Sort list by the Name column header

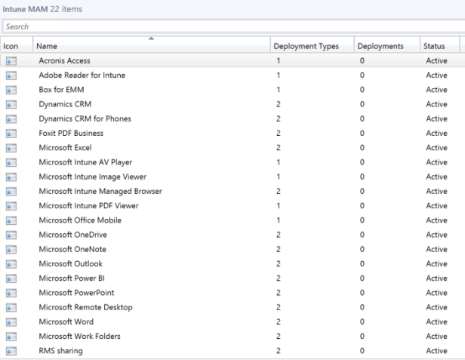(152, 45)
